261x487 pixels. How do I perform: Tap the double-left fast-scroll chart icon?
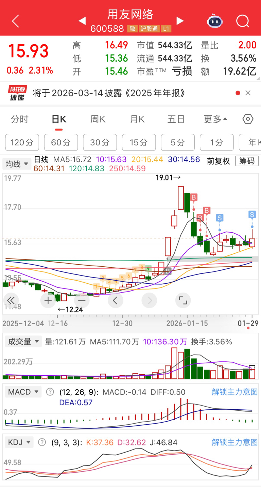pyautogui.click(x=11, y=300)
